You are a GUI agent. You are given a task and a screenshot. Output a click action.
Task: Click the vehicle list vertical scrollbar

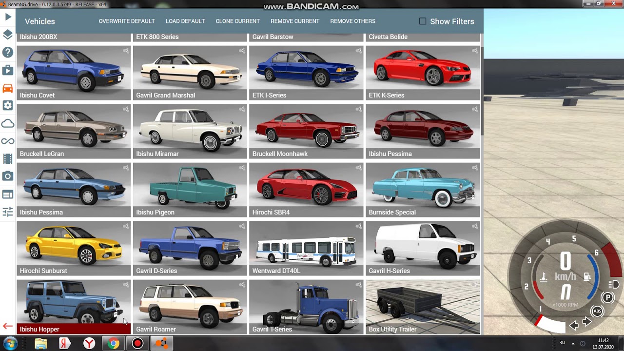click(482, 90)
